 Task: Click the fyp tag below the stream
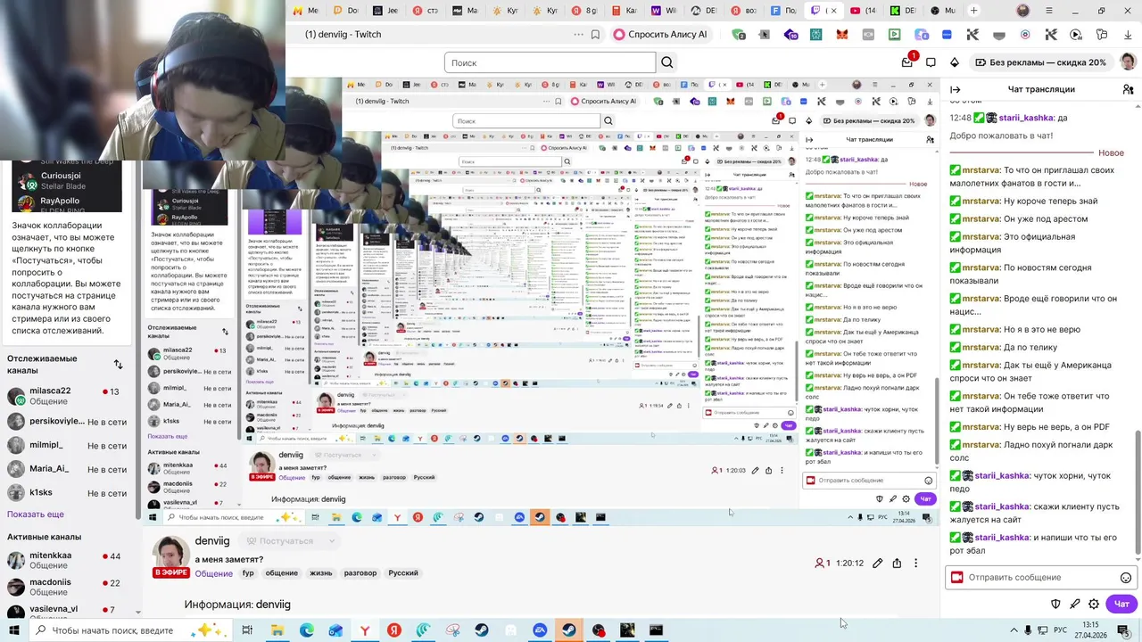248,573
